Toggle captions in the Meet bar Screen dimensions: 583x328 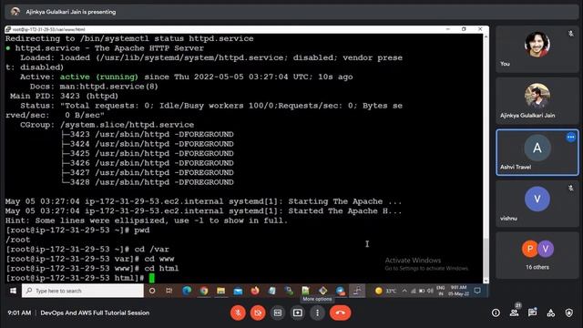pyautogui.click(x=278, y=313)
